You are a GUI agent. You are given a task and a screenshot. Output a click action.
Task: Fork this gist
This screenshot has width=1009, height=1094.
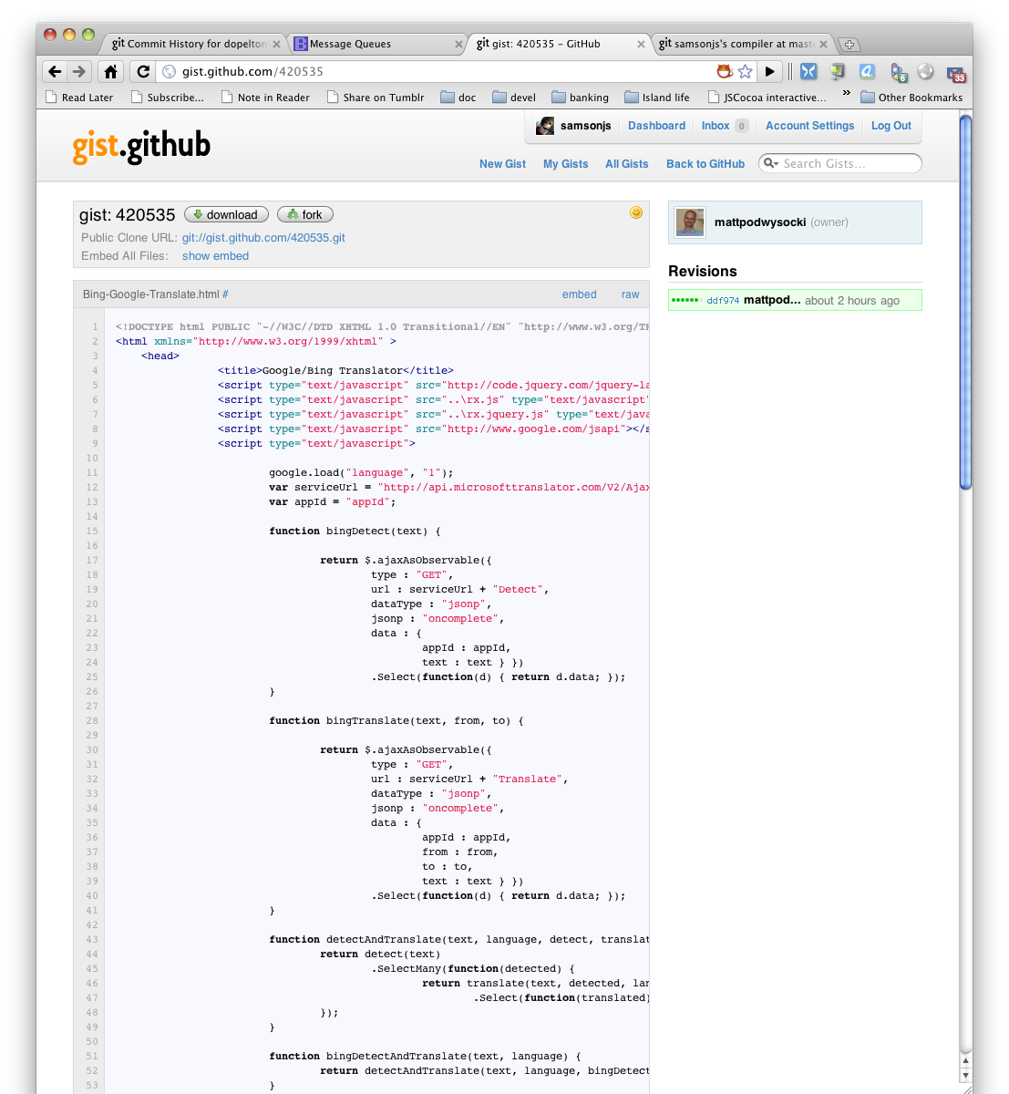tap(305, 215)
